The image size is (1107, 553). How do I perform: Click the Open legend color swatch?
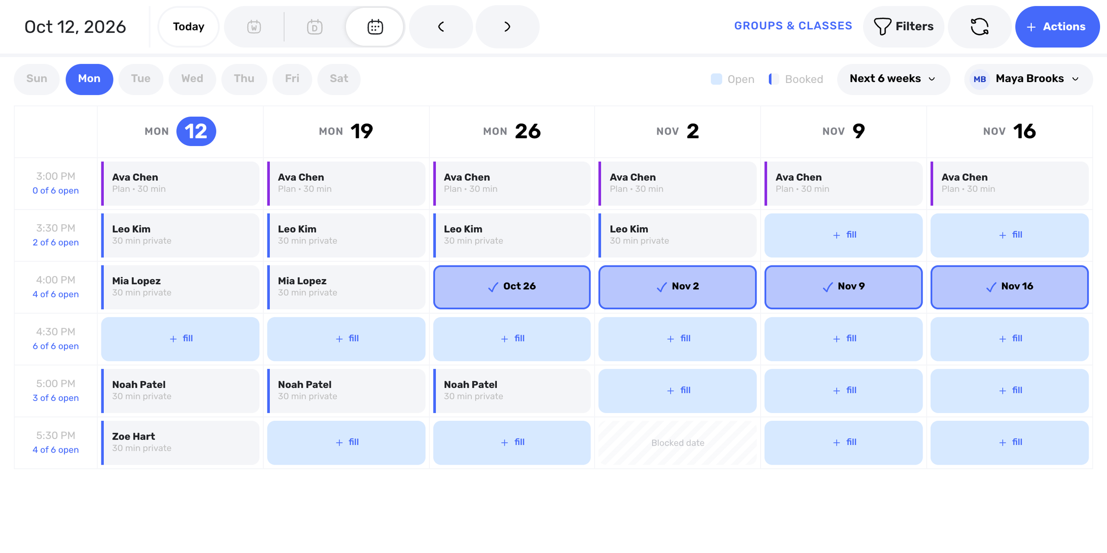pyautogui.click(x=716, y=79)
